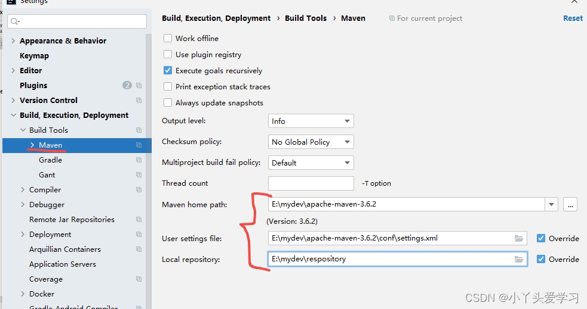Select Coverage in settings tree

pyautogui.click(x=46, y=279)
